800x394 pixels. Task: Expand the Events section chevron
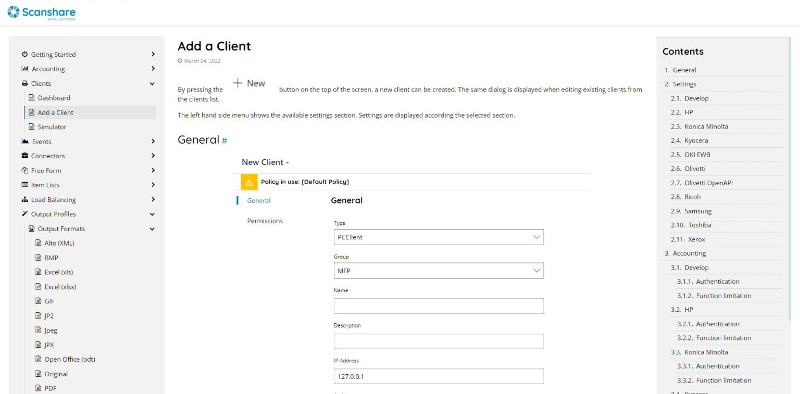(x=152, y=141)
